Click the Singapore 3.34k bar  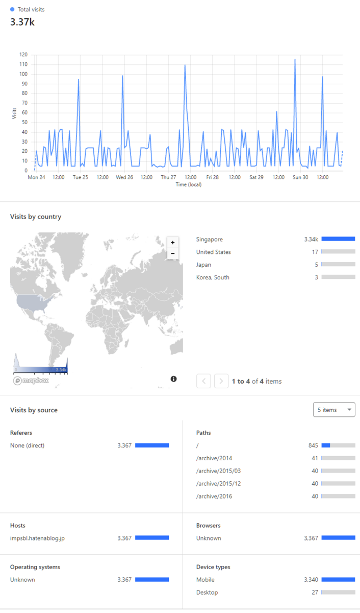click(x=338, y=239)
